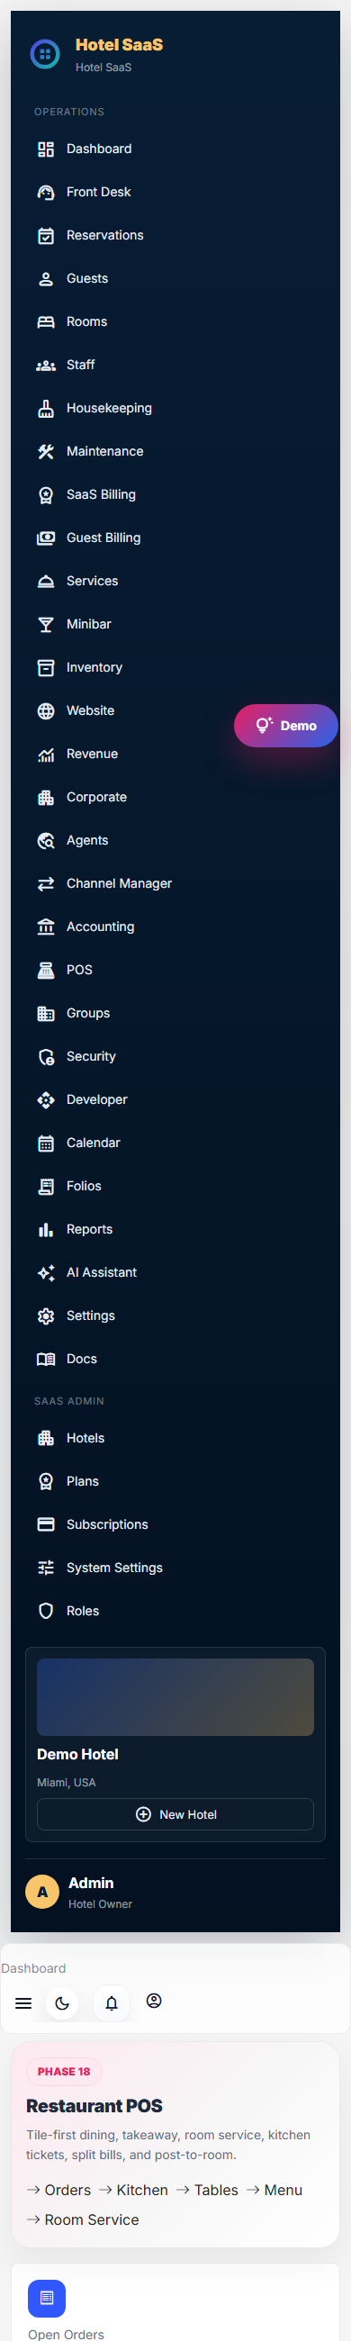
Task: Click the Services bell-cloche icon
Action: point(46,581)
